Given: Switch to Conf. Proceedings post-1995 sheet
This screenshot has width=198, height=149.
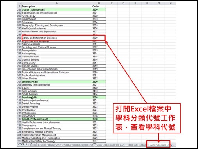Looking at the screenshot, I should tap(79, 145).
